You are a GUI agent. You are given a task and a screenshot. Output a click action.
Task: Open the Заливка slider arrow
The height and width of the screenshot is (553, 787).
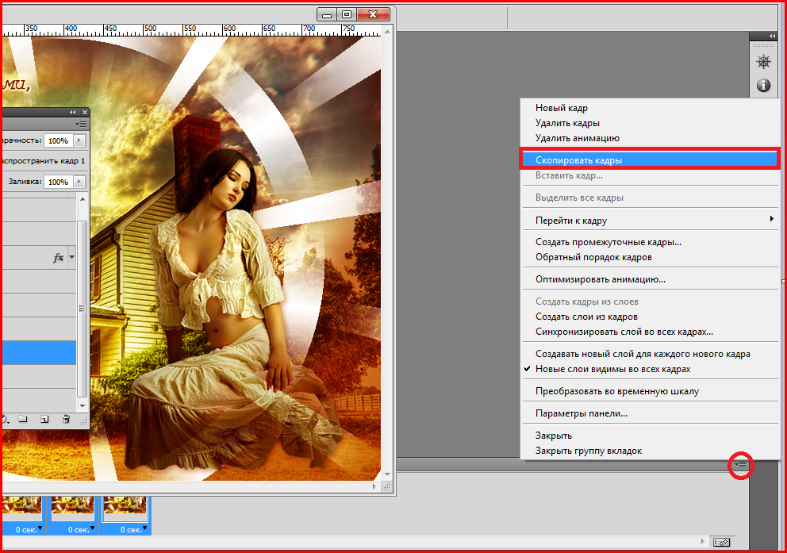[79, 182]
